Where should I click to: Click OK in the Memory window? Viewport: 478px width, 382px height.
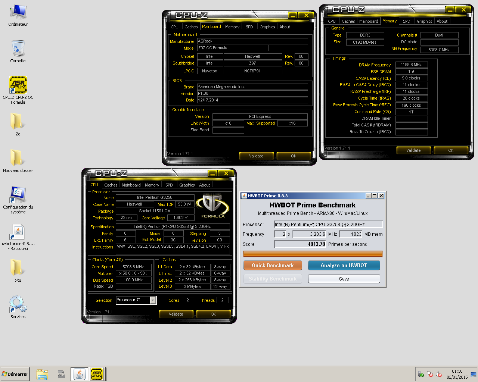[x=451, y=150]
